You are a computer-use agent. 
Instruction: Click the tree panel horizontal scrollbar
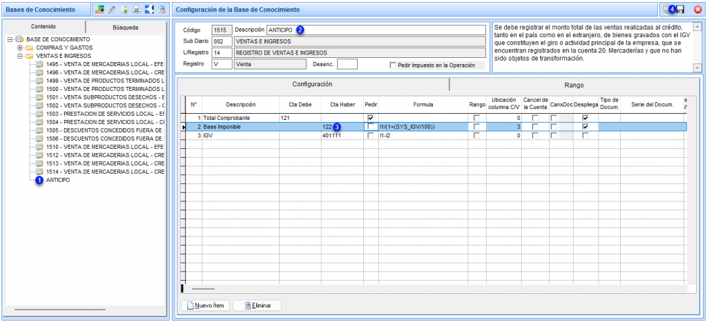[x=60, y=310]
